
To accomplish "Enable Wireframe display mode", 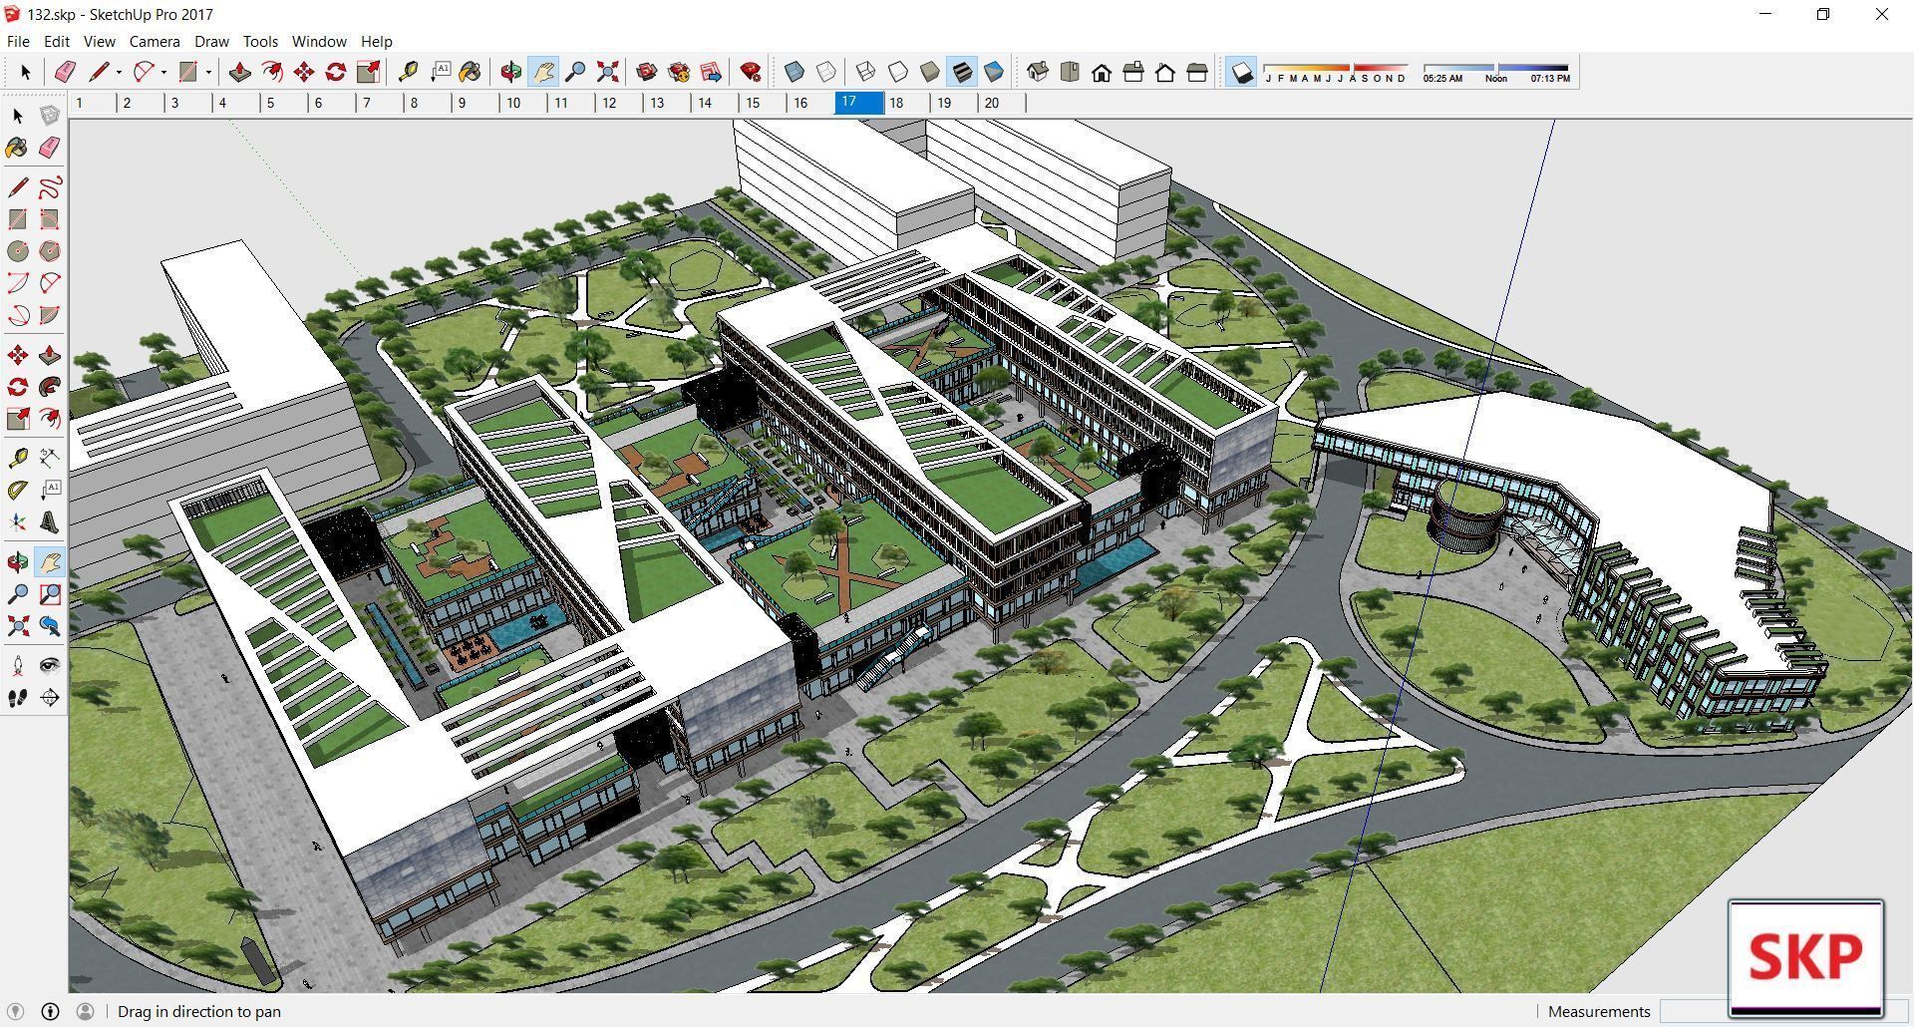I will click(x=865, y=71).
